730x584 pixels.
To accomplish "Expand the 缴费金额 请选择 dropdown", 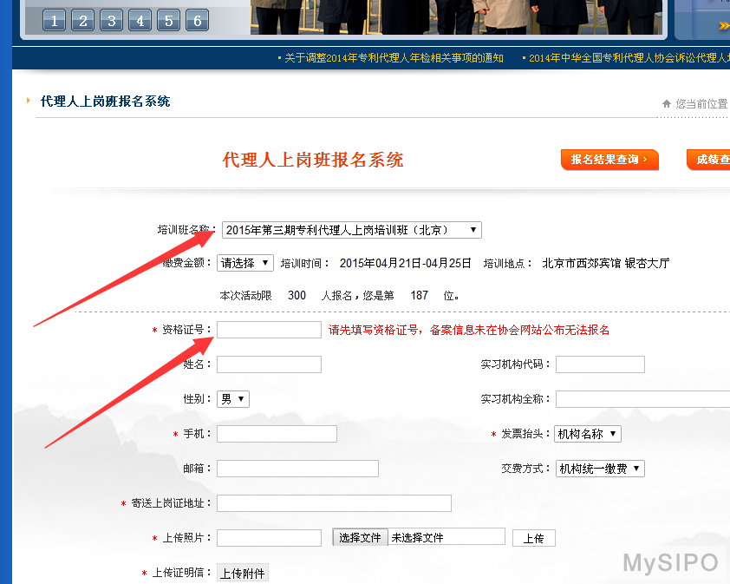I will pos(244,263).
